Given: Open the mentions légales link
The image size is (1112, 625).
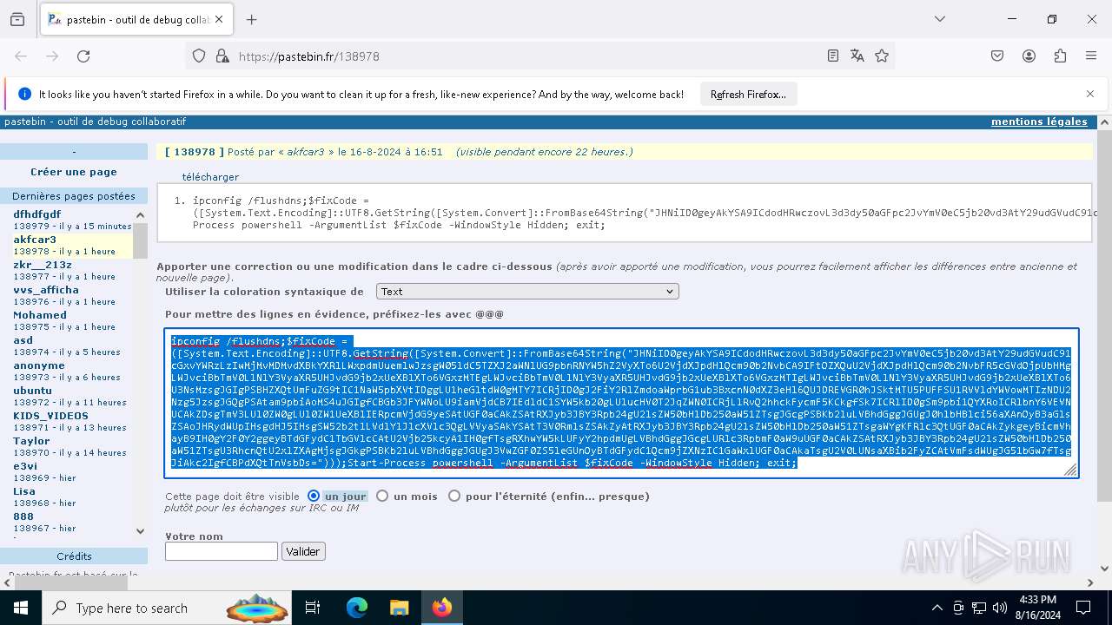Looking at the screenshot, I should [x=1039, y=122].
